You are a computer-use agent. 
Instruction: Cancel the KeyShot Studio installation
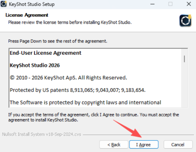(x=178, y=145)
